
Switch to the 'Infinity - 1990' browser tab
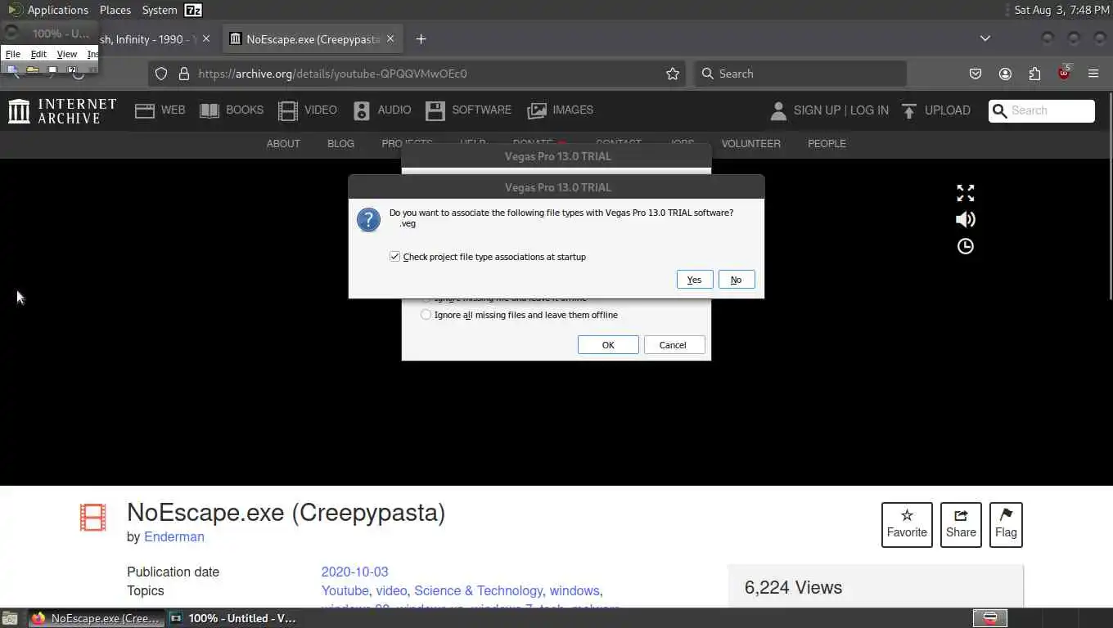(x=147, y=38)
